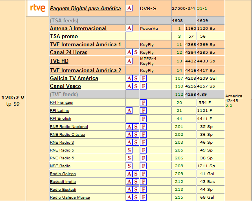Open the NSE Radio link

coord(60,166)
